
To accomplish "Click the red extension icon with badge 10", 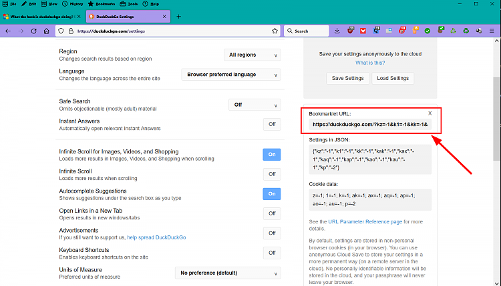I will 402,31.
